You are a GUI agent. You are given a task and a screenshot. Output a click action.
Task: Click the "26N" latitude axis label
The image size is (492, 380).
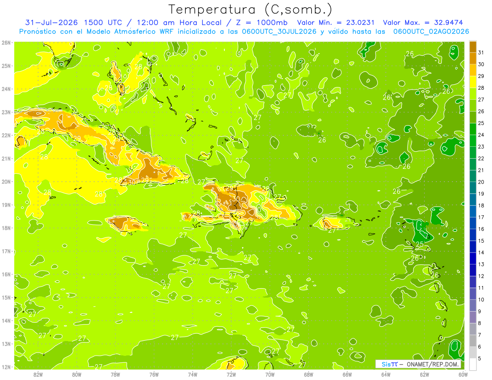tap(6, 43)
